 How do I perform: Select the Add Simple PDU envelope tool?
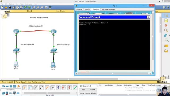[166, 46]
